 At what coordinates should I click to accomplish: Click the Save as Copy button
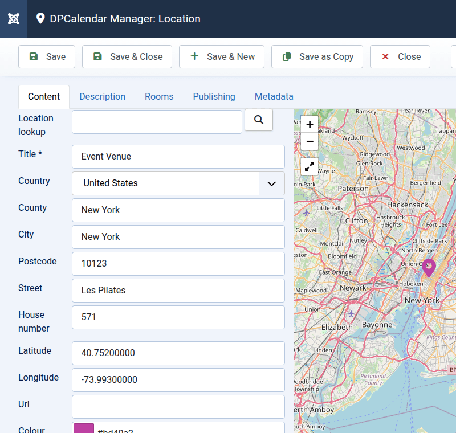pos(317,56)
